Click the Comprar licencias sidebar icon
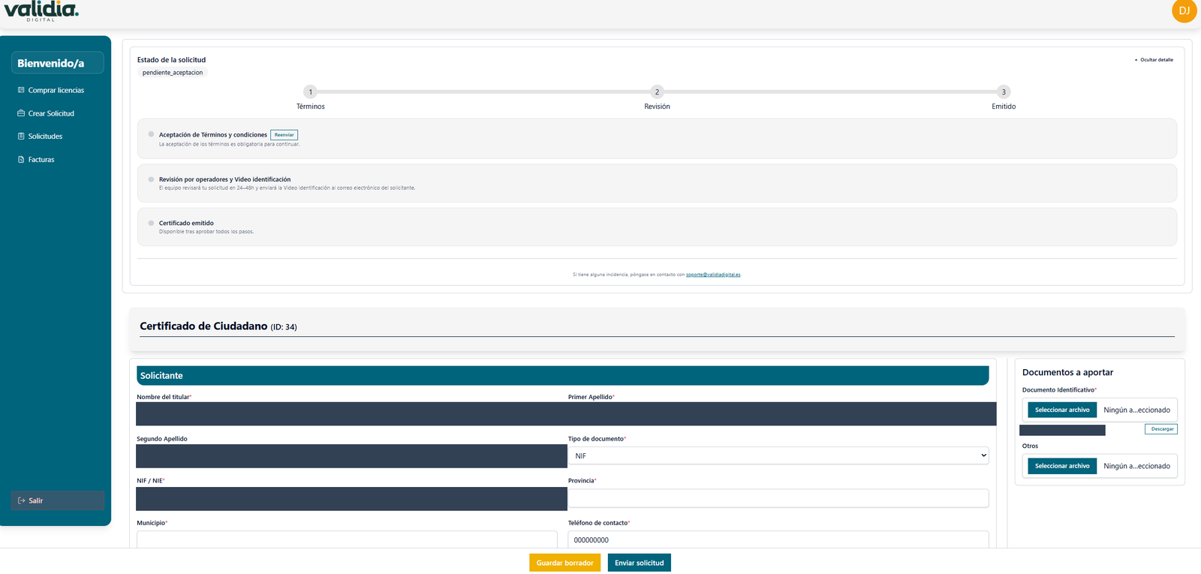Screen dimensions: 1201x574 [21, 90]
